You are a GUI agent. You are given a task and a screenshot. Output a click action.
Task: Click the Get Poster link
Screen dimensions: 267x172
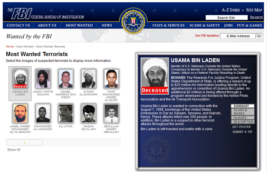click(241, 127)
